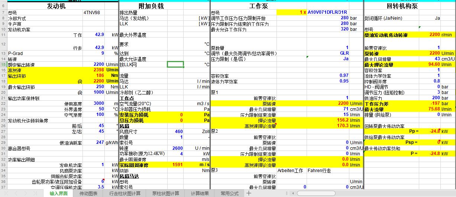This screenshot has width=456, height=197.
Task: Open the 行走柱状图计算 sheet tab
Action: click(124, 193)
